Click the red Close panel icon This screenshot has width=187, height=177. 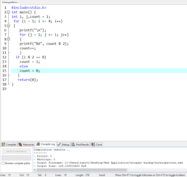coord(93,145)
